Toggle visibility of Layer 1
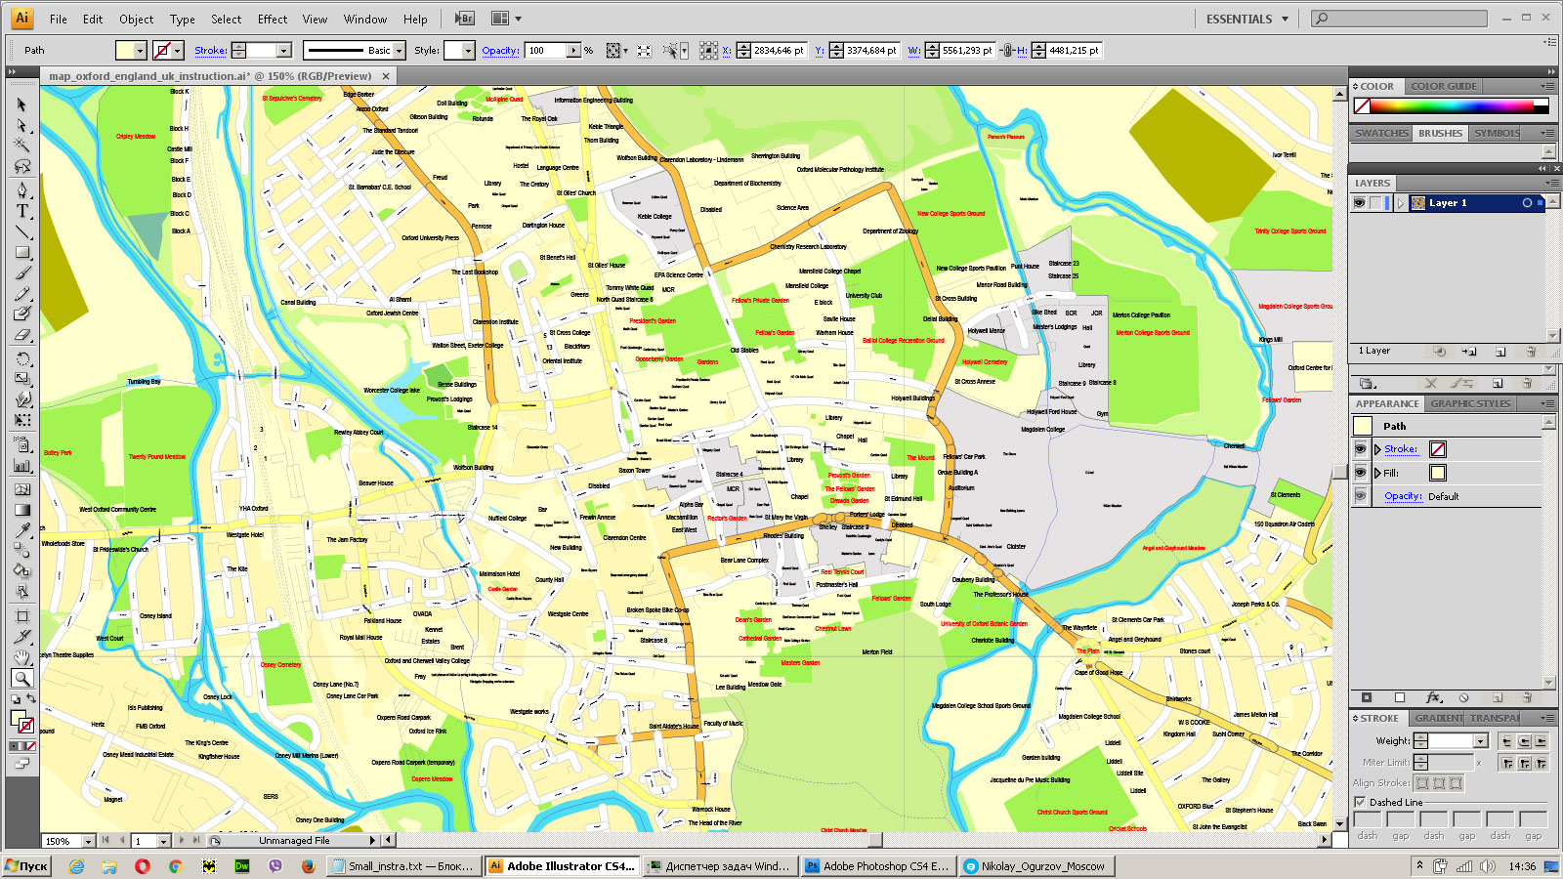Image resolution: width=1563 pixels, height=879 pixels. click(1359, 203)
